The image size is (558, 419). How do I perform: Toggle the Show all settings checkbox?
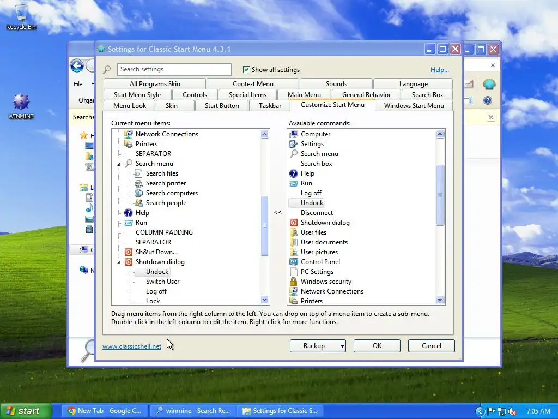(x=246, y=69)
